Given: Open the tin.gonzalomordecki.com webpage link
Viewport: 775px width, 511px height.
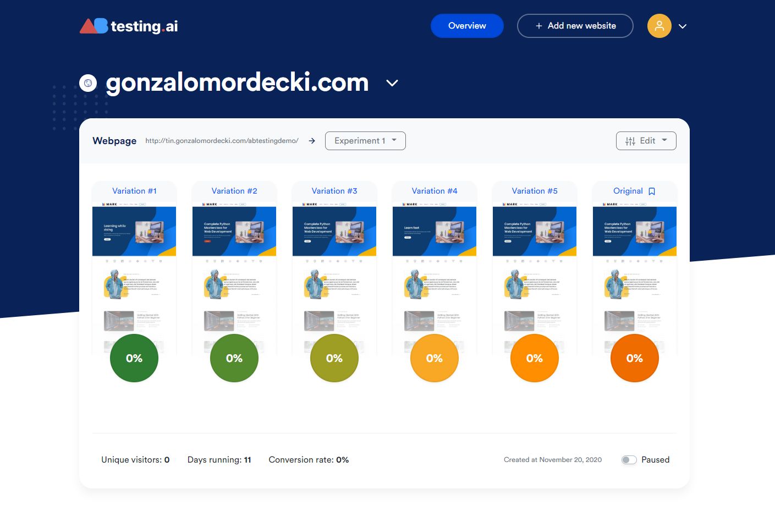Looking at the screenshot, I should 222,141.
